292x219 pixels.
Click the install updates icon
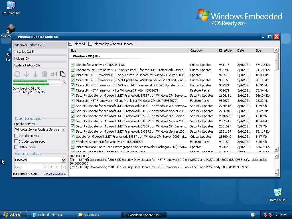tap(35, 74)
